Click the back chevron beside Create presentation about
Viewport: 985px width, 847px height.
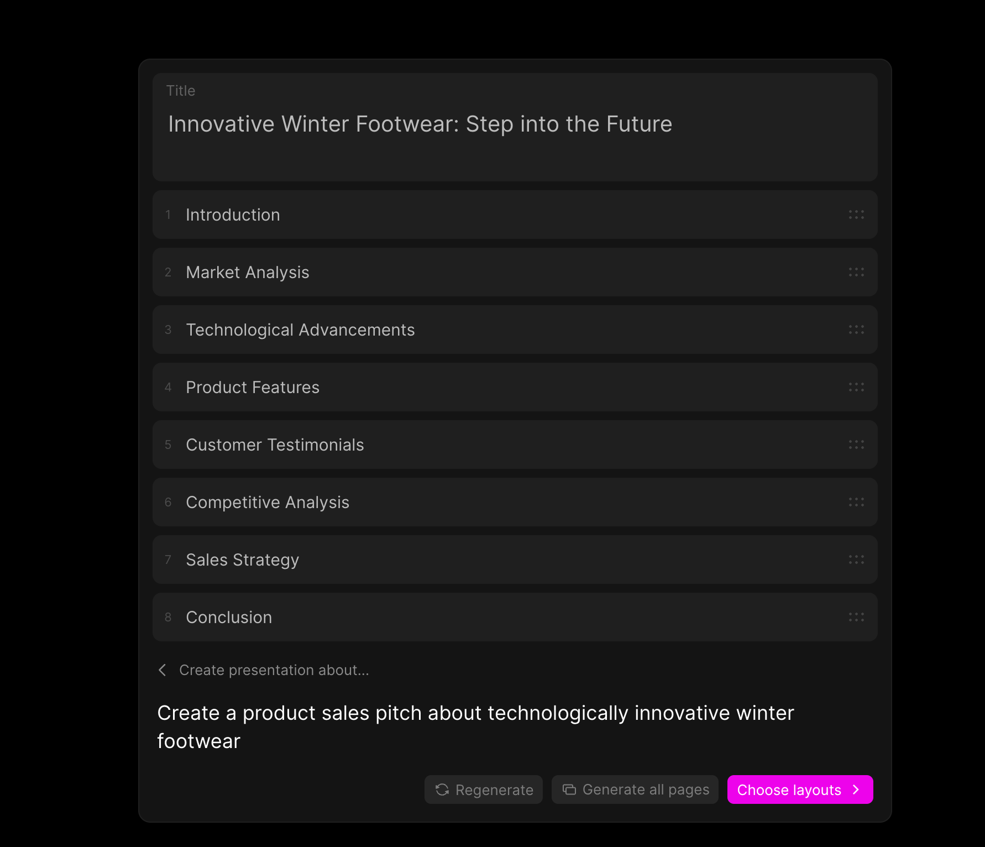click(x=163, y=670)
